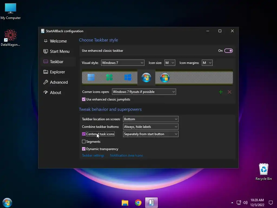Open the Notification Area Icons link
The width and height of the screenshot is (277, 208).
tap(126, 155)
